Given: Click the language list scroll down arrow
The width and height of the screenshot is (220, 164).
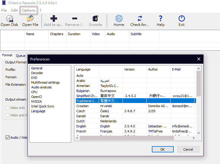Looking at the screenshot, I should pyautogui.click(x=198, y=133).
